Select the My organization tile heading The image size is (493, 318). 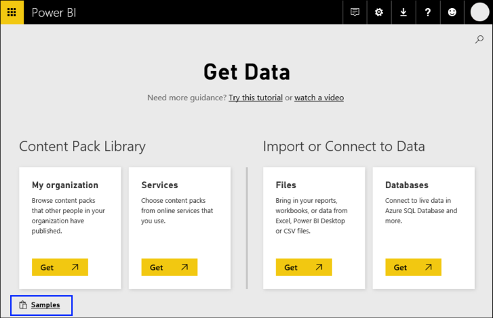(65, 185)
